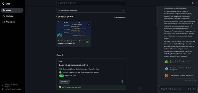Click the Iniciar Ruta button
198x93 pixels.
pos(64,82)
